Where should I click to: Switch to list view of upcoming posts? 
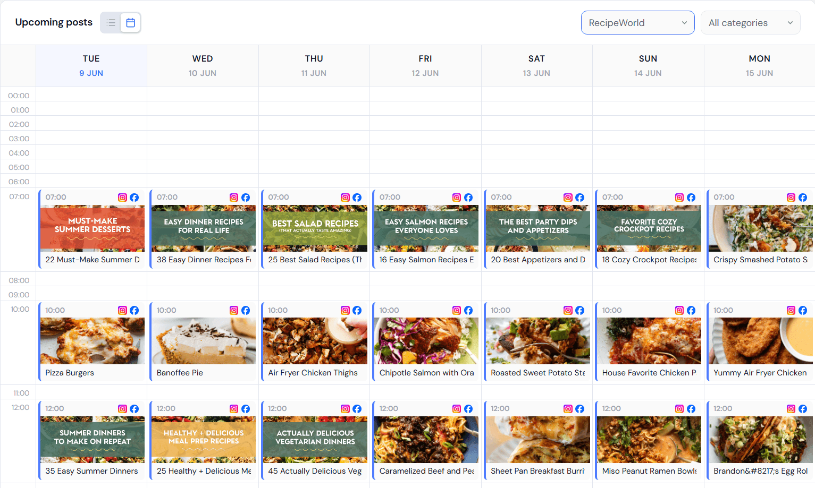tap(111, 23)
